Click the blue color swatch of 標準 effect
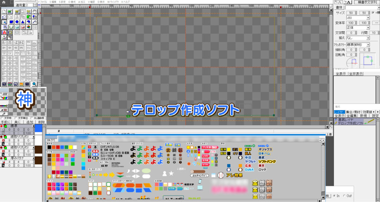The image size is (380, 202). pyautogui.click(x=39, y=128)
